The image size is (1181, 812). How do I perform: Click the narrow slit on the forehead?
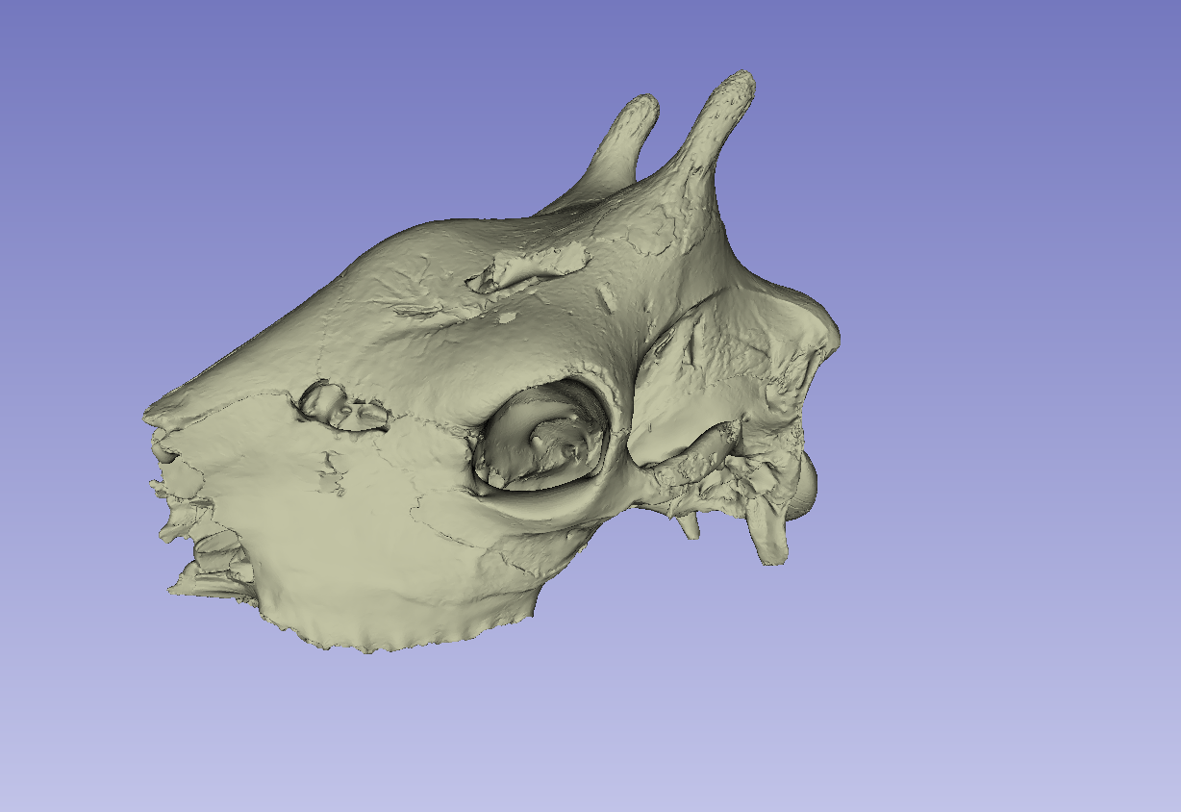pyautogui.click(x=417, y=311)
